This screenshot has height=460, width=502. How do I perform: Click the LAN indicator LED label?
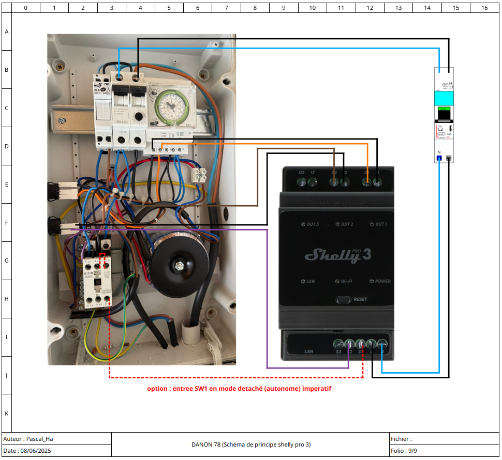[307, 281]
